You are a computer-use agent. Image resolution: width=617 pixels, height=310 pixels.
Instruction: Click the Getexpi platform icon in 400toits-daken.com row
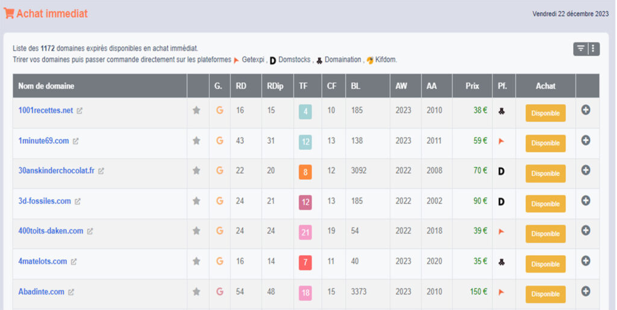[501, 231]
